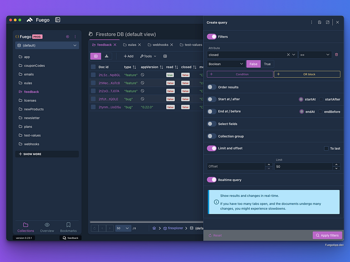This screenshot has width=350, height=262.
Task: Select the endBefore radio option
Action: tap(320, 111)
